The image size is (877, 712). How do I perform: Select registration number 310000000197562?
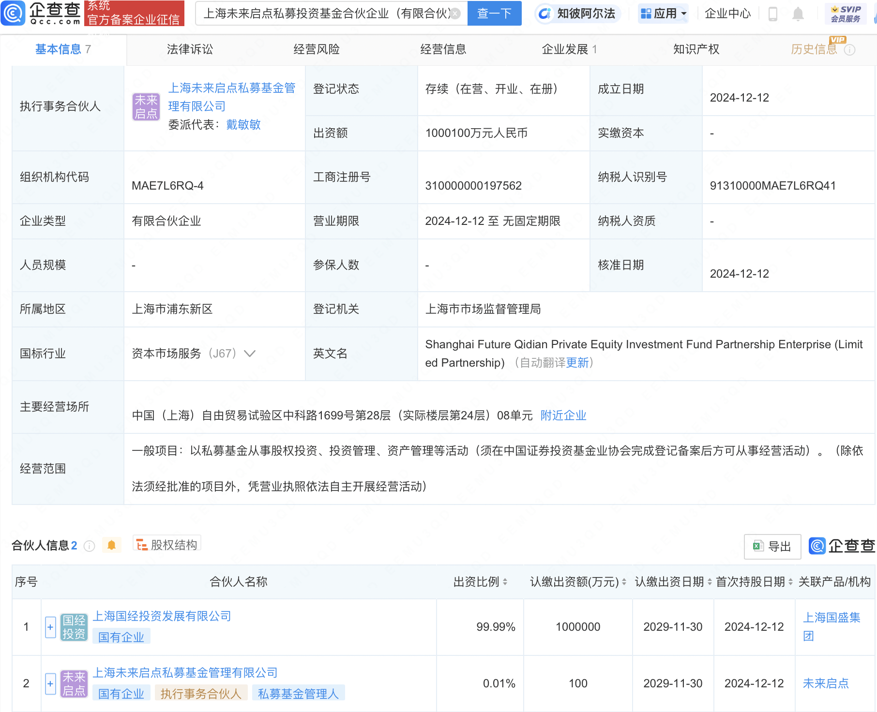[x=473, y=186]
